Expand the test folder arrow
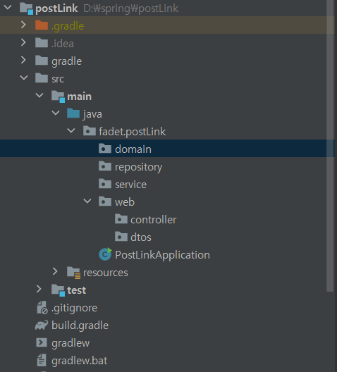The image size is (337, 372). tap(39, 289)
